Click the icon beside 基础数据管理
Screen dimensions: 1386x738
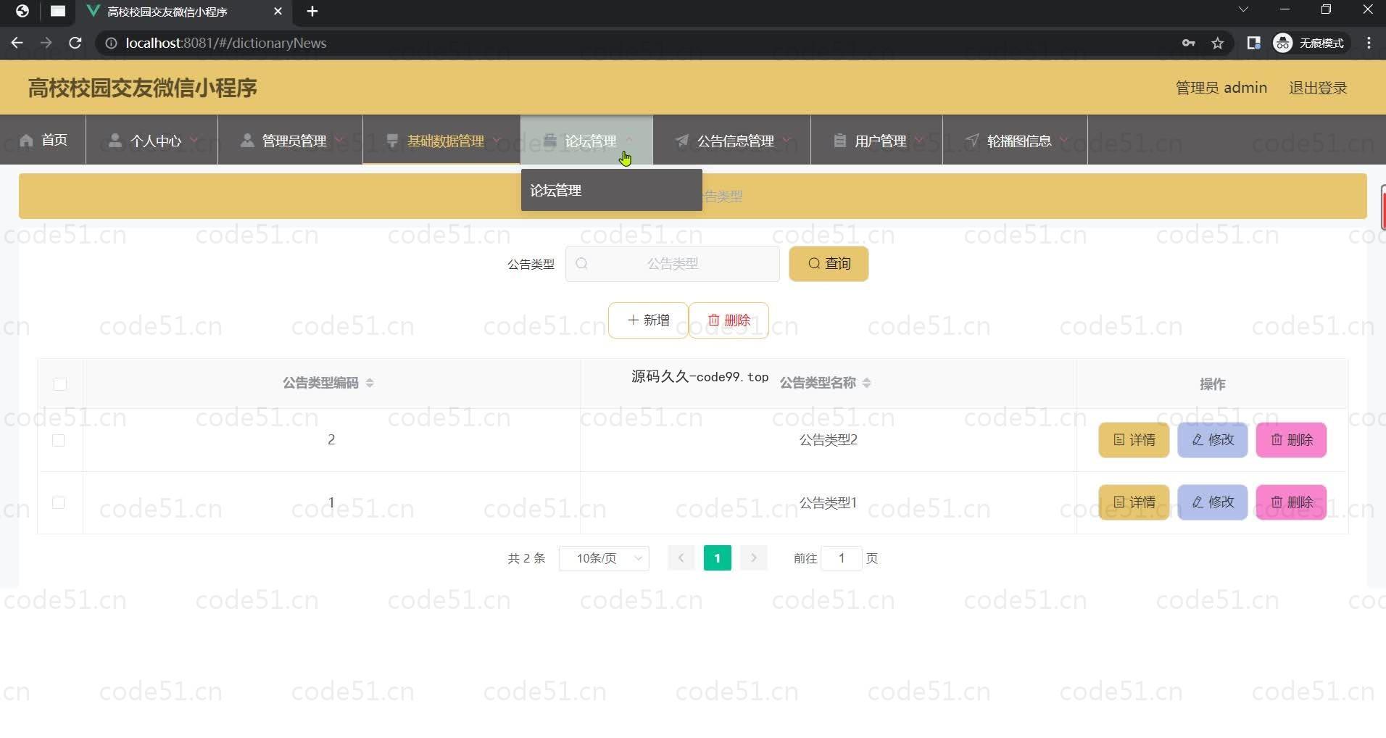pyautogui.click(x=392, y=140)
